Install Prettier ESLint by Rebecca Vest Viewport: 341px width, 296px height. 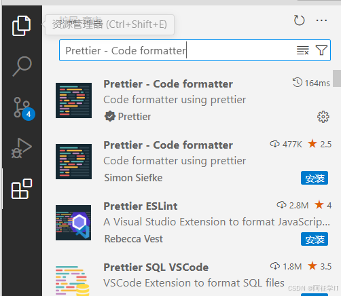315,239
